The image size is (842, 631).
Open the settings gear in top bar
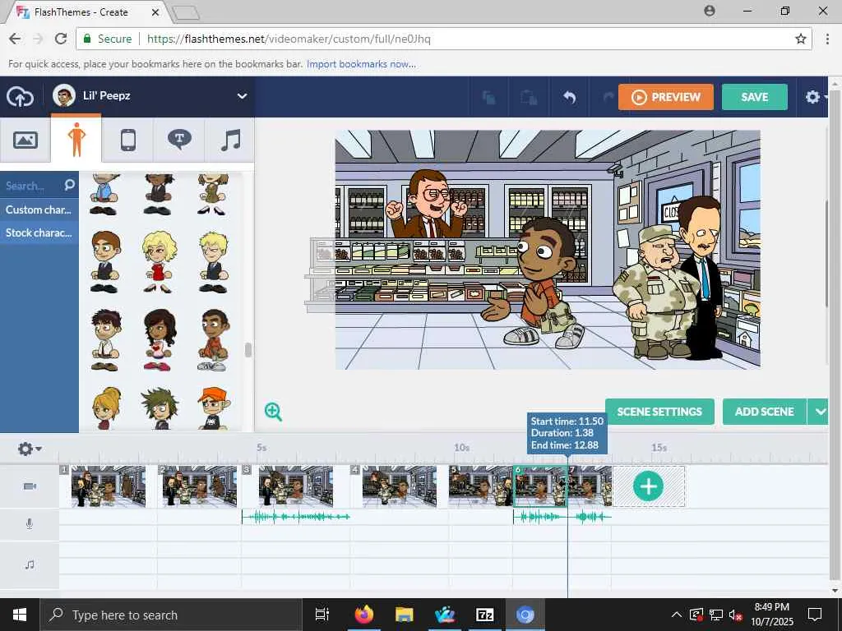click(813, 97)
